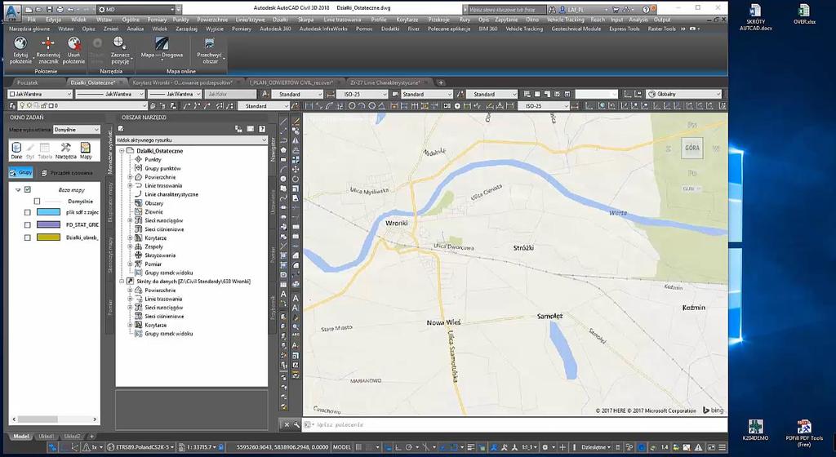Expand Zespoły tree node
Viewport: 836px width, 457px height.
tap(130, 246)
